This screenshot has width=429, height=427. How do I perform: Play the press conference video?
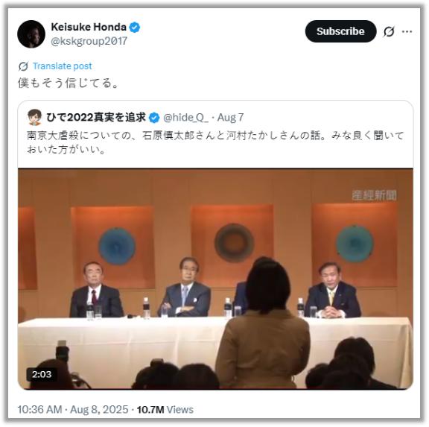(x=215, y=279)
